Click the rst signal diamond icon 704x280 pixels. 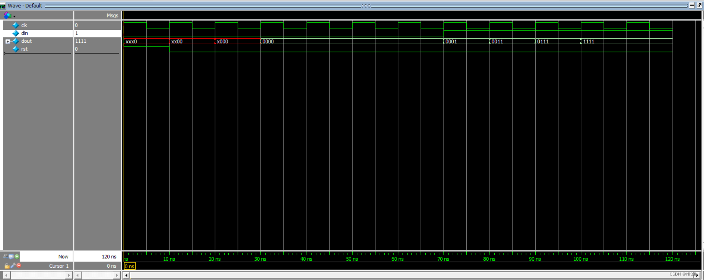pyautogui.click(x=16, y=49)
